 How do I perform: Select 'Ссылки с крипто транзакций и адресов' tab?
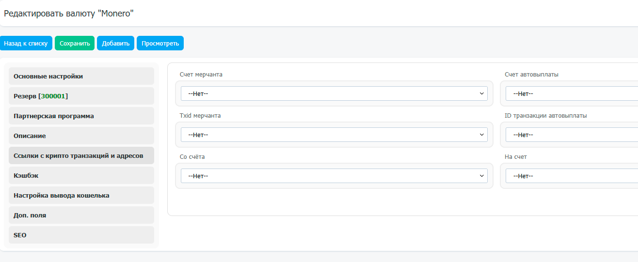tap(81, 155)
